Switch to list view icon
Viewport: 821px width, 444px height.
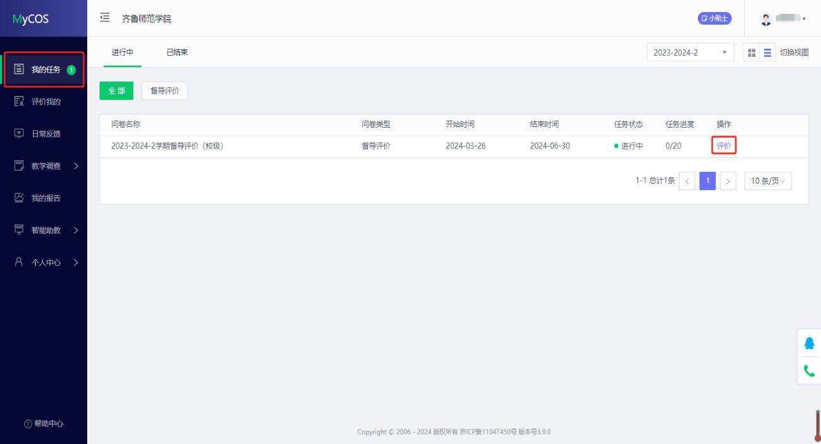[767, 52]
